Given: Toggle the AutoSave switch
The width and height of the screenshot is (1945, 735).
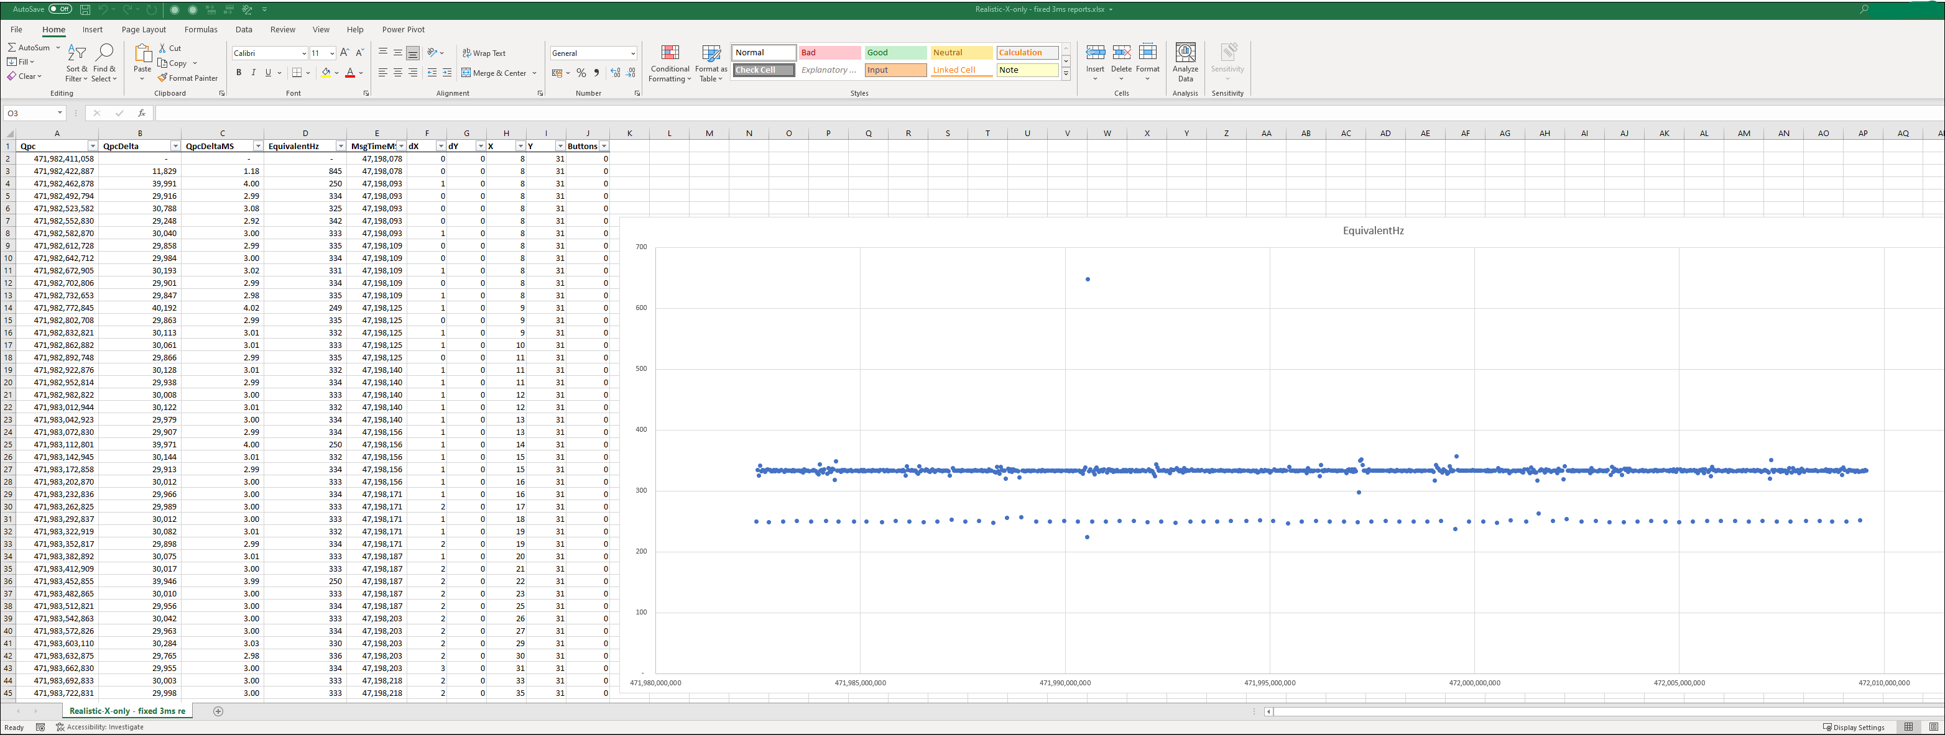Looking at the screenshot, I should click(59, 9).
